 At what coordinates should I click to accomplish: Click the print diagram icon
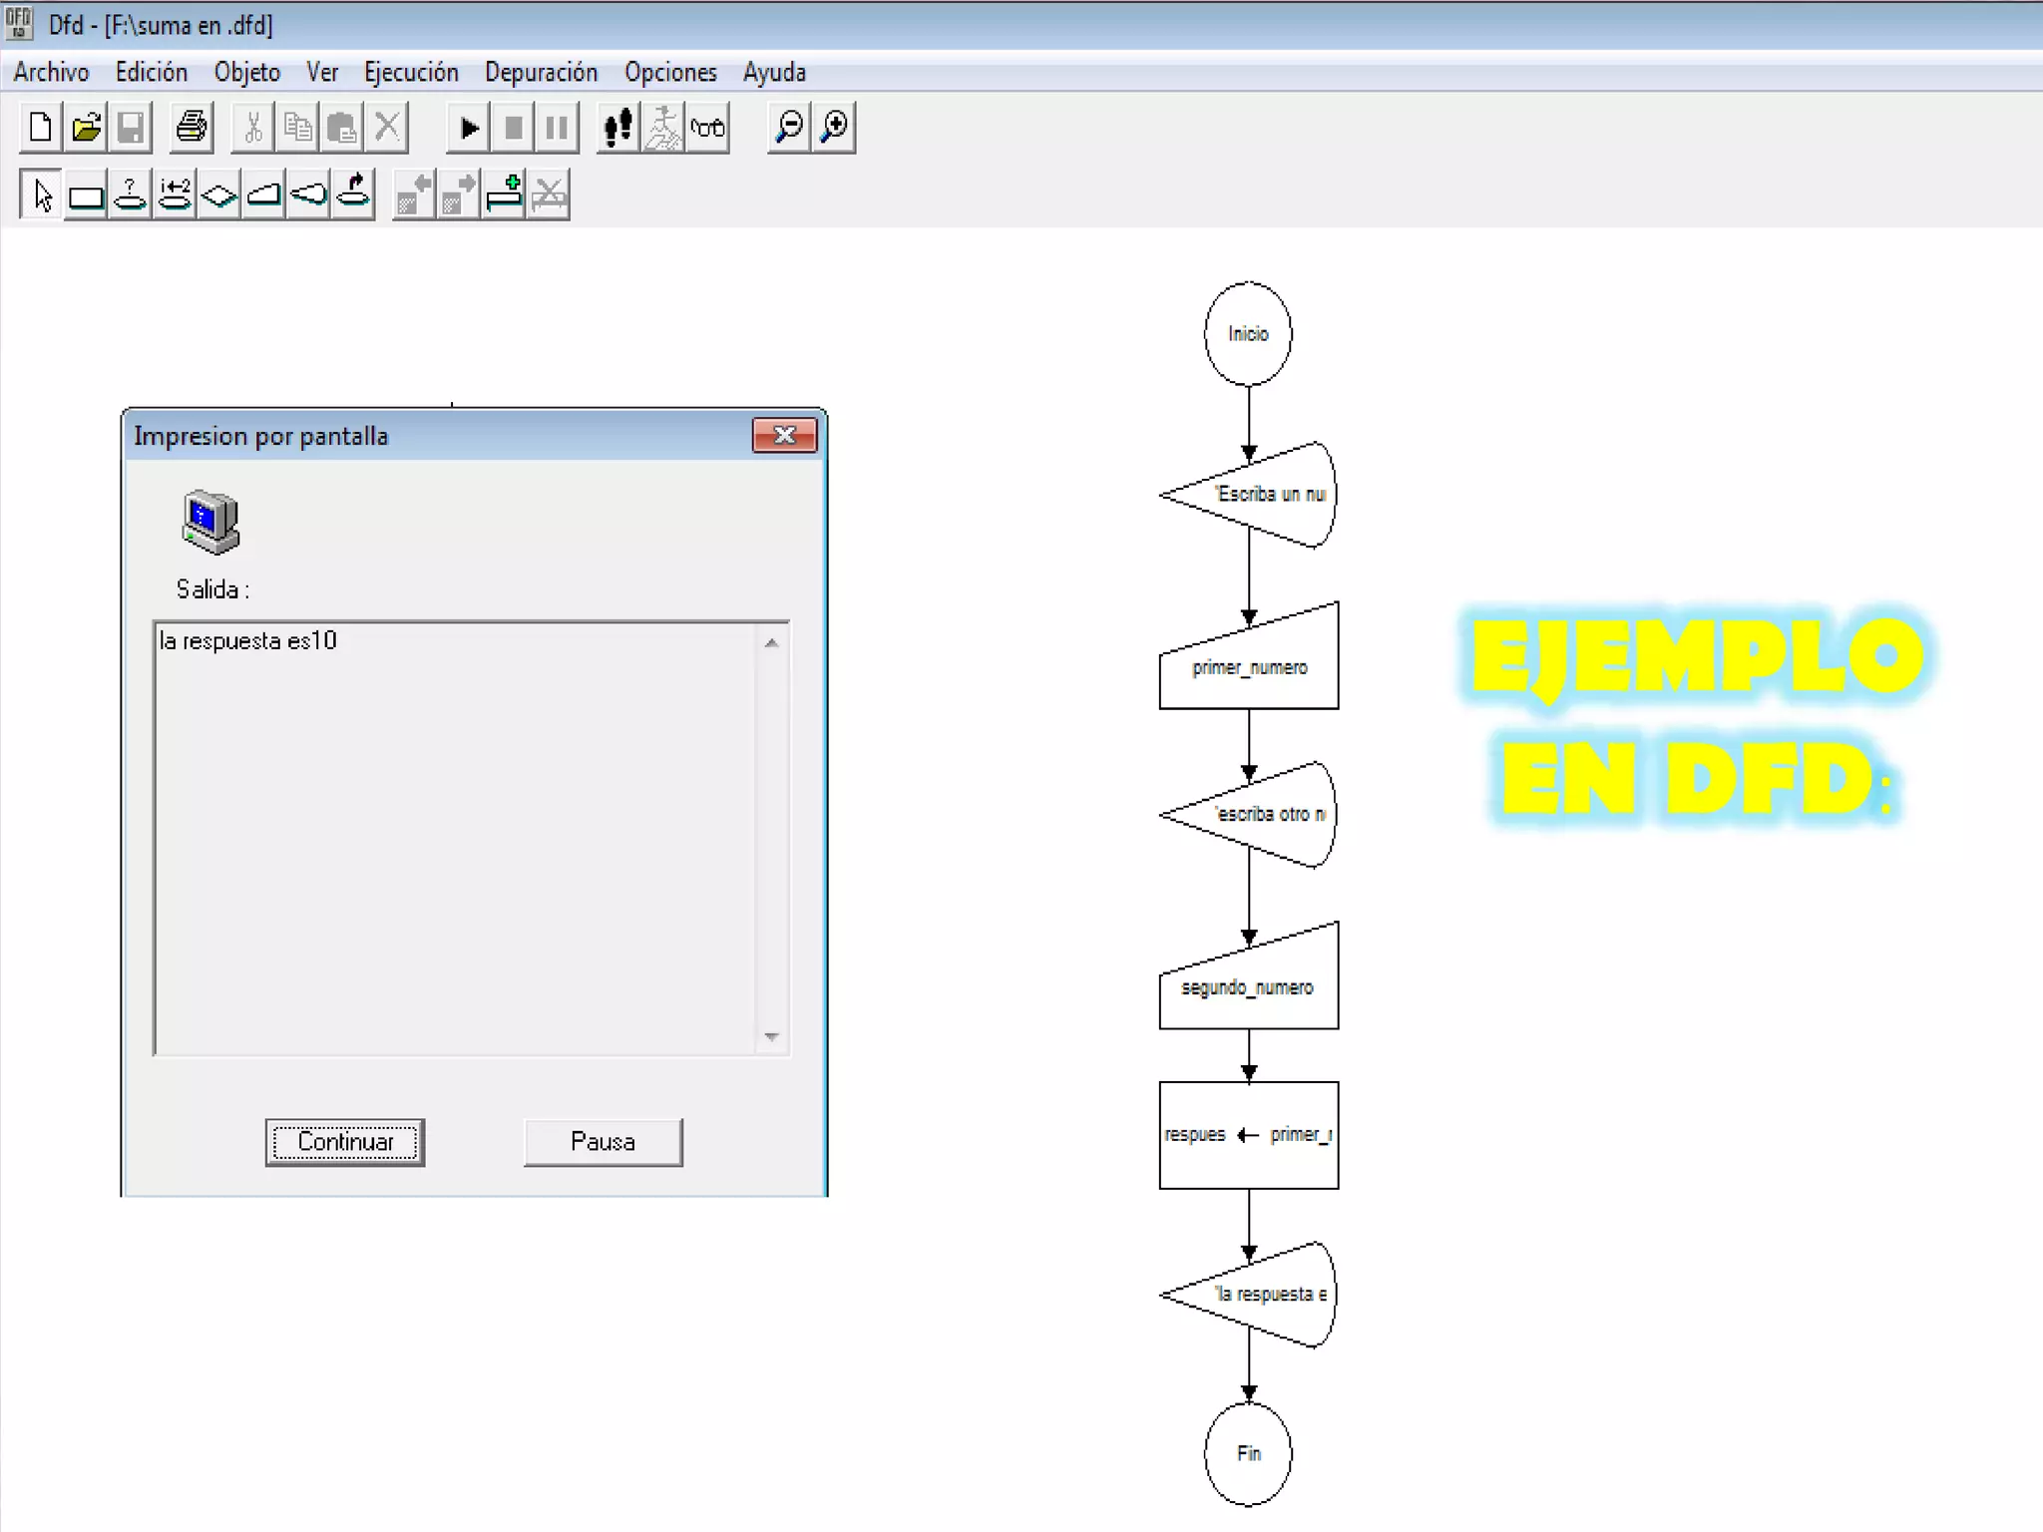(x=192, y=128)
